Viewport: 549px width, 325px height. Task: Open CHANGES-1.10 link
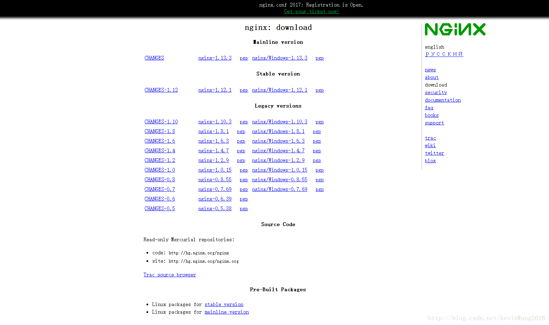pos(161,122)
